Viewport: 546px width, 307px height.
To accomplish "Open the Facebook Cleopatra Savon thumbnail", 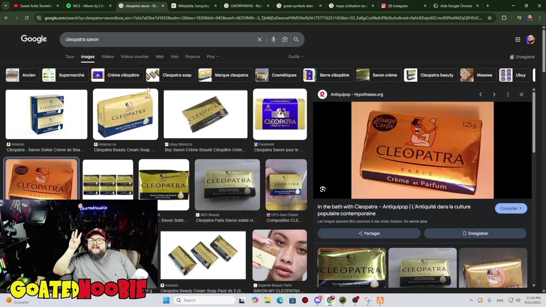I will [x=280, y=114].
